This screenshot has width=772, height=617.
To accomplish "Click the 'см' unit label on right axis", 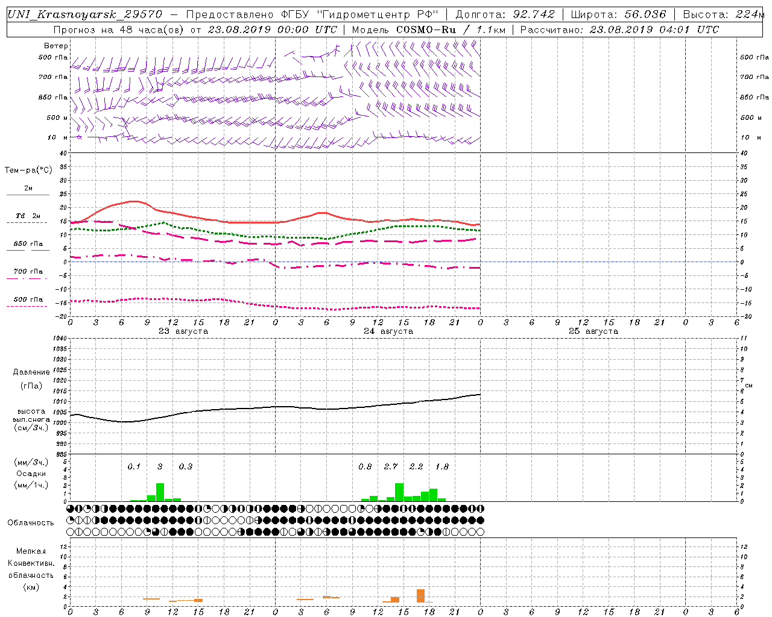I will click(749, 385).
